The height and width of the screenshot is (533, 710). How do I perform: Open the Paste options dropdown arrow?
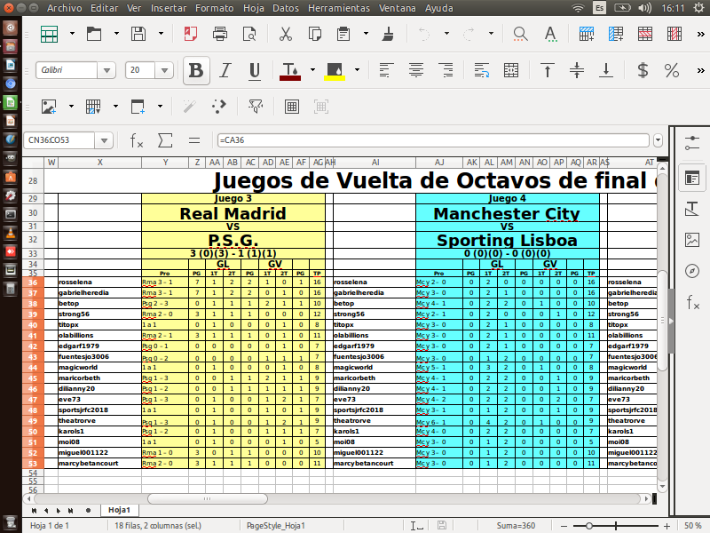[x=366, y=34]
